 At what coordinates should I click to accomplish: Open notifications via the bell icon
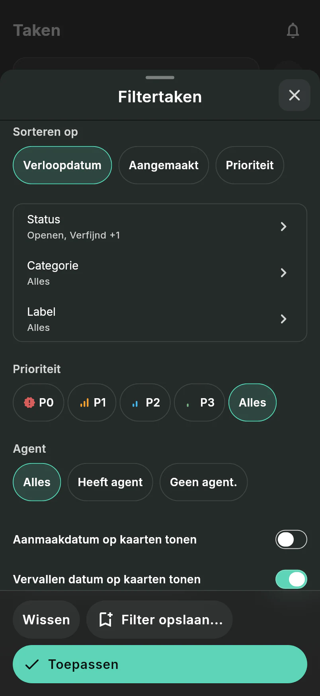coord(293,31)
